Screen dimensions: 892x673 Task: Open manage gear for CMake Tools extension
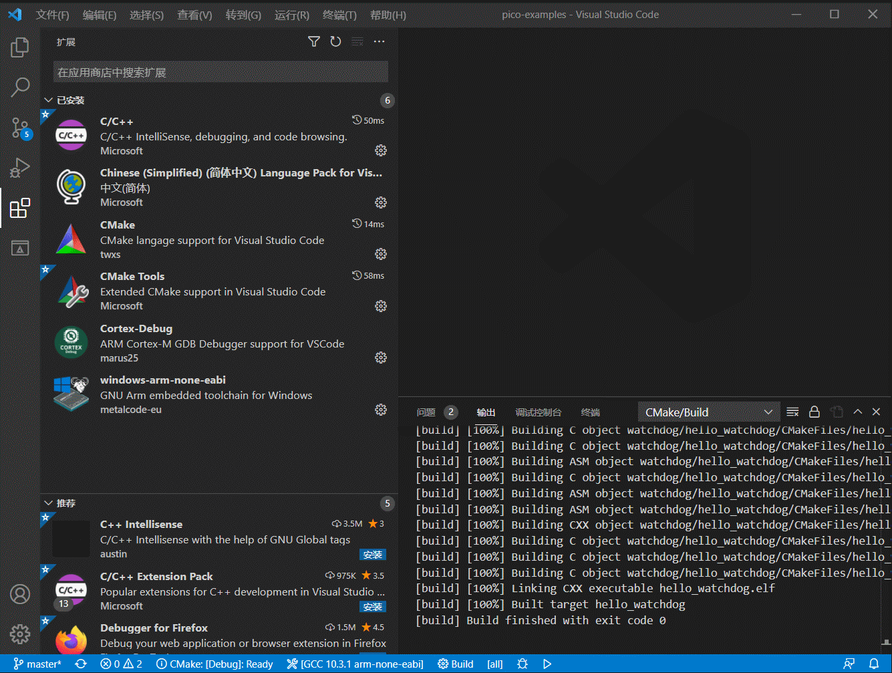tap(381, 305)
